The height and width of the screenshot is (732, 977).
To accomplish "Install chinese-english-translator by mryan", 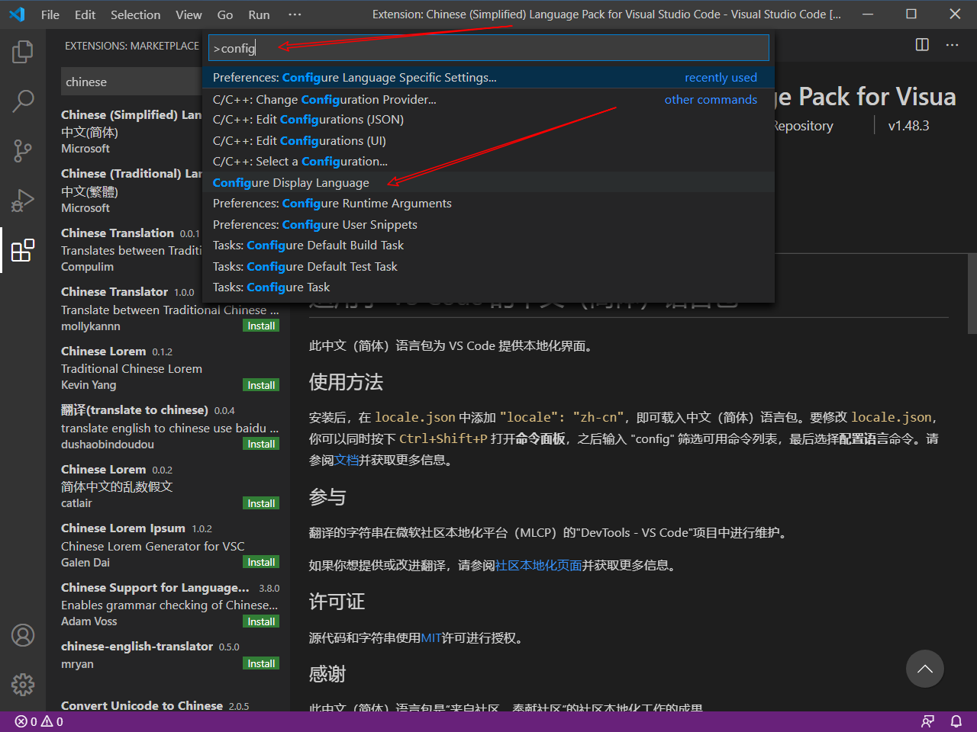I will [x=261, y=664].
